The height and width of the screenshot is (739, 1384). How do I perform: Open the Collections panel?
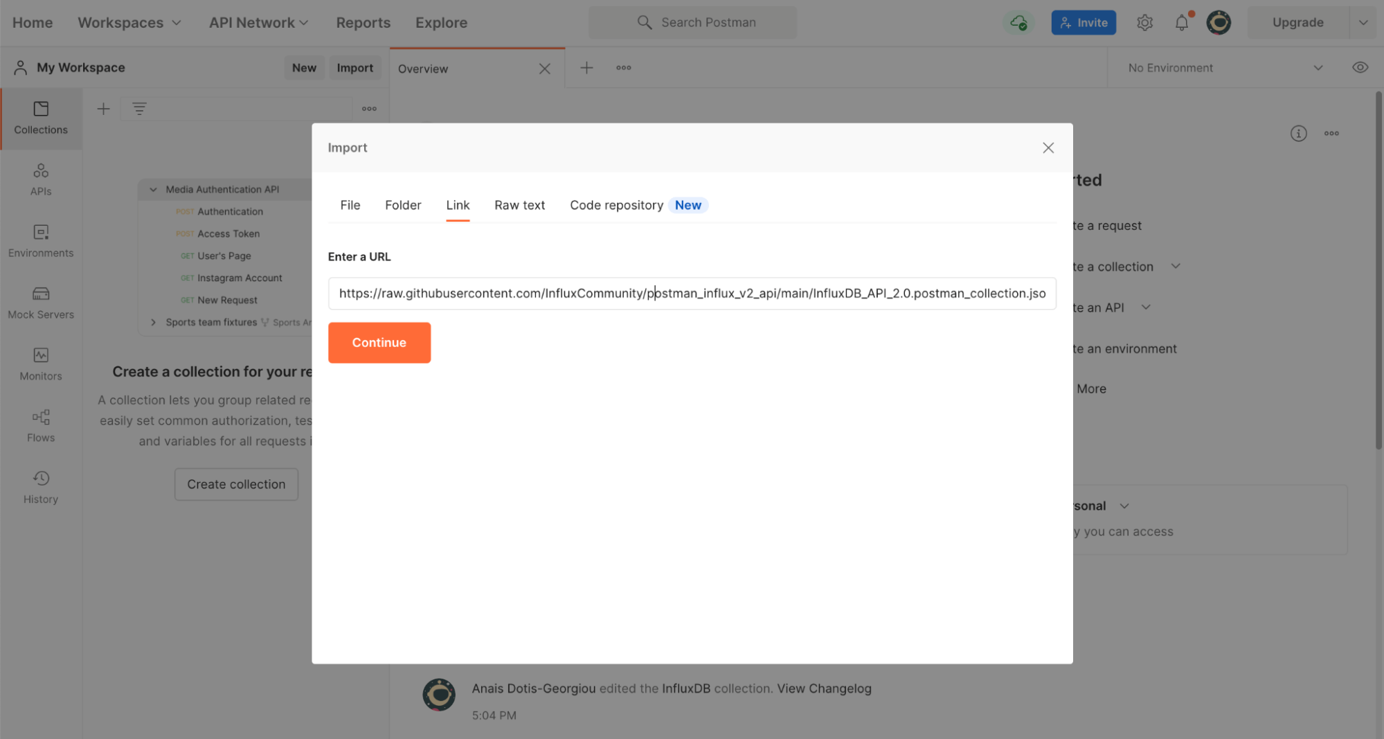pyautogui.click(x=40, y=118)
